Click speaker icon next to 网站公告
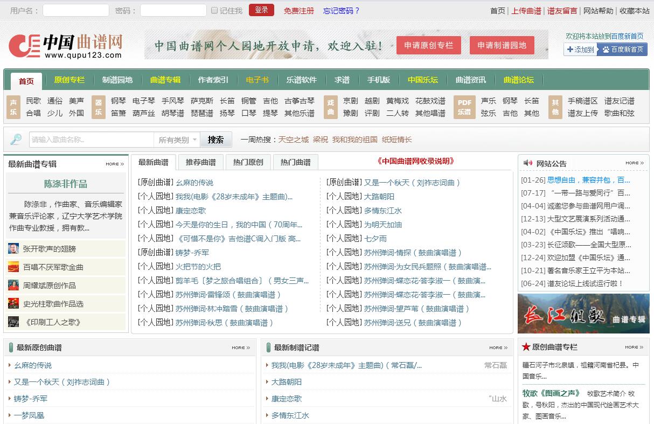 coord(527,163)
